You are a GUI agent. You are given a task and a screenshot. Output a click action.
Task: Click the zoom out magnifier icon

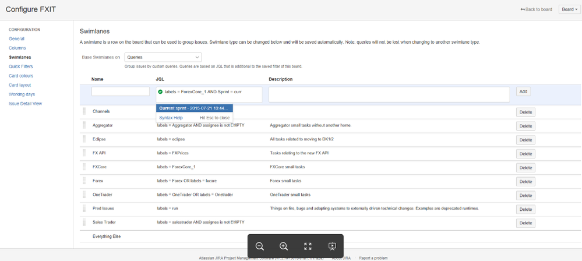[260, 246]
